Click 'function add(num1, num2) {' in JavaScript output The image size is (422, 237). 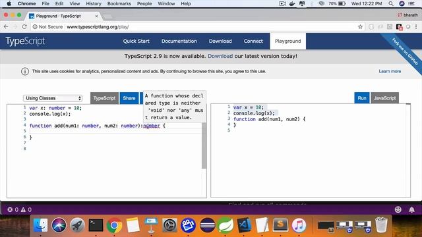(x=269, y=119)
